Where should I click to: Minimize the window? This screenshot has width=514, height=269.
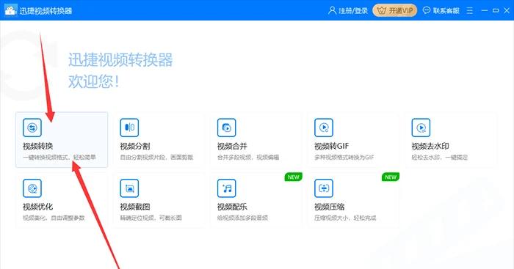(x=484, y=10)
